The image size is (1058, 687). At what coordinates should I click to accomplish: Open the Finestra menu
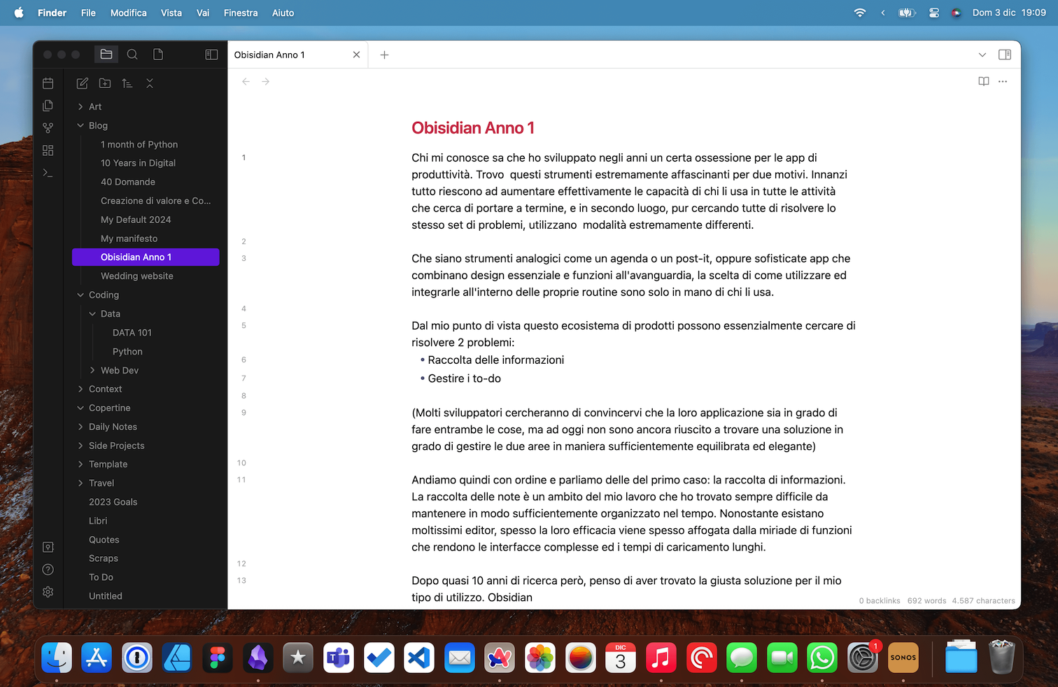[241, 13]
